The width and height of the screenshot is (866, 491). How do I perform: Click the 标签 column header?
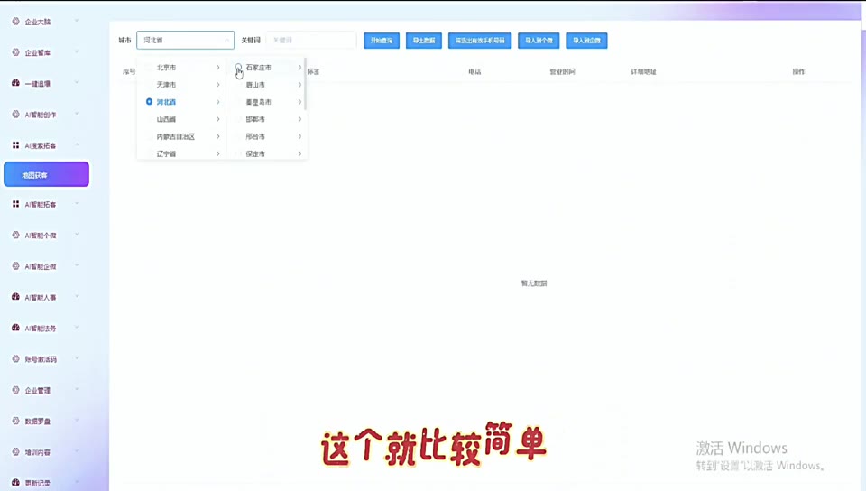pos(313,72)
